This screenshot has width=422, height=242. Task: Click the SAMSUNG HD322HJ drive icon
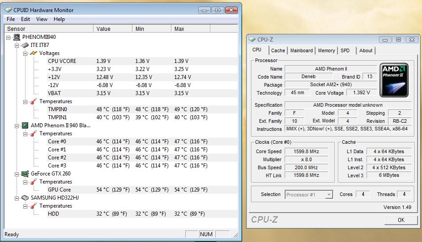[25, 198]
